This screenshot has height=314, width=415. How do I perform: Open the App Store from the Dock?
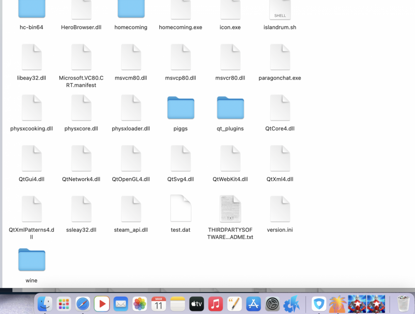pos(253,304)
